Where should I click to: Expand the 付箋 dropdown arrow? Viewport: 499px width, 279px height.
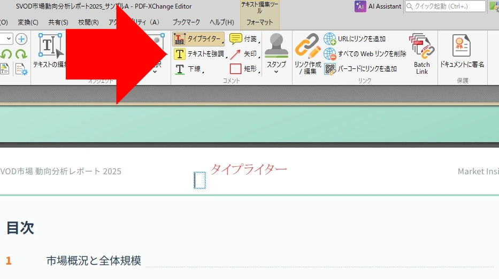click(259, 42)
